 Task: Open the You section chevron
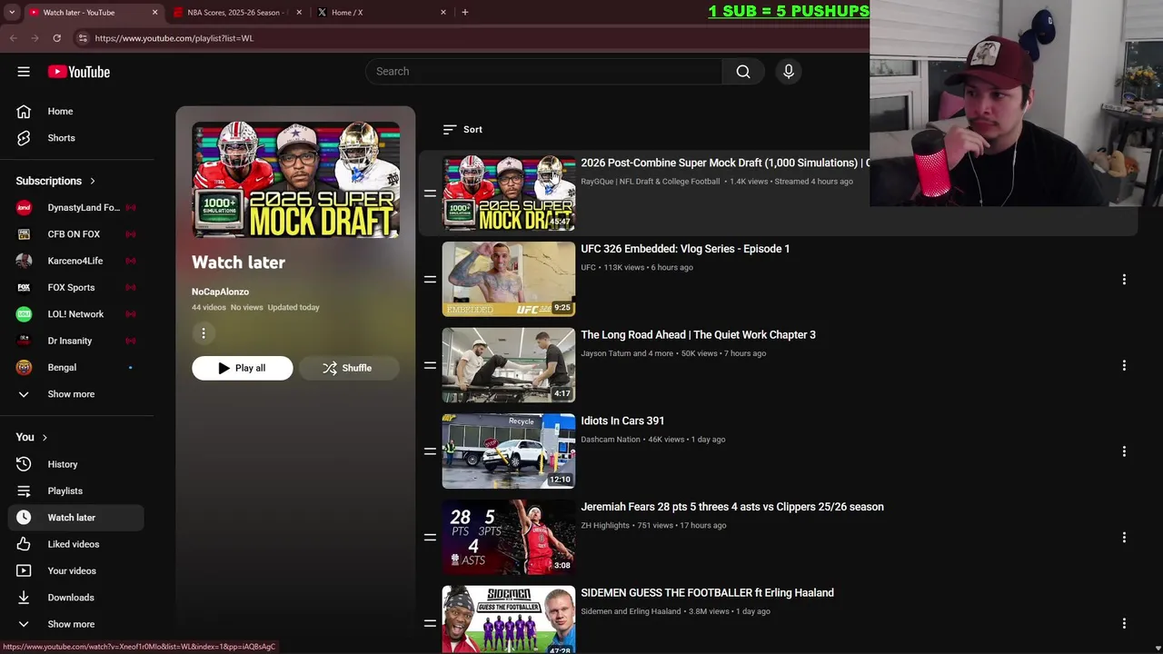pos(44,438)
